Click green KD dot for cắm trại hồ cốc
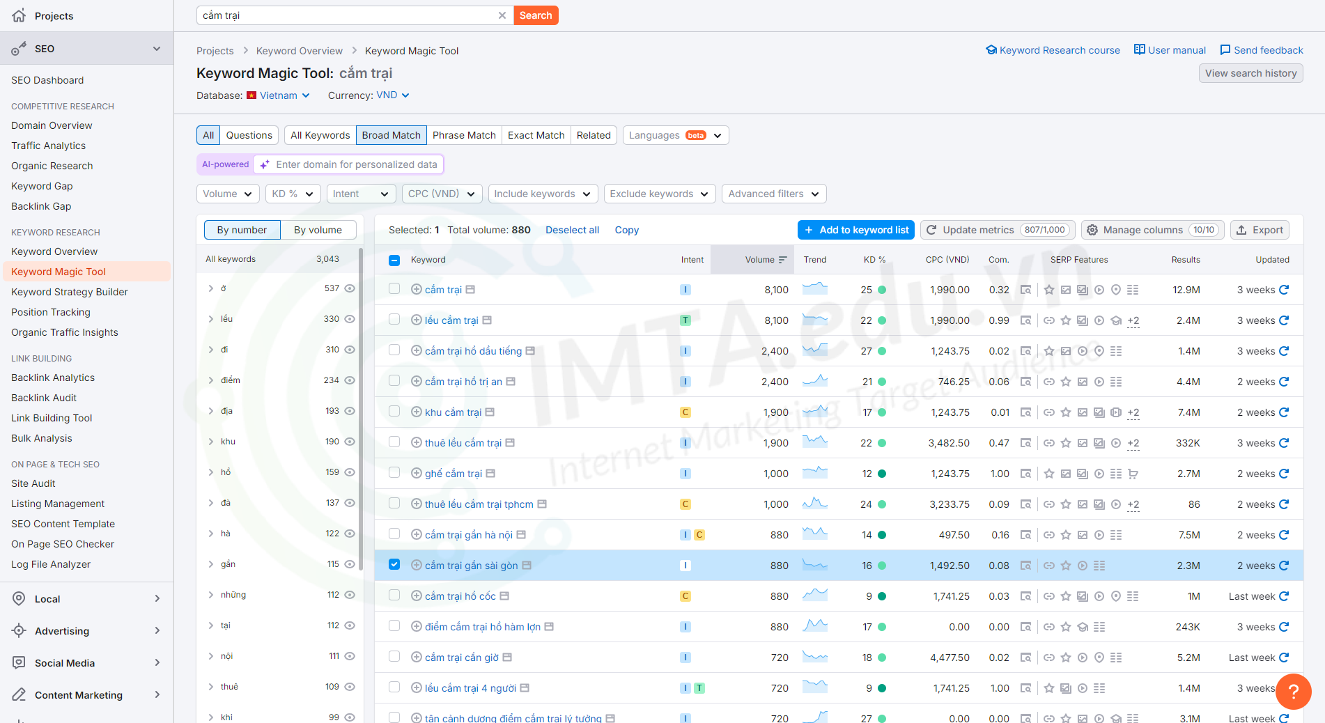 tap(882, 596)
